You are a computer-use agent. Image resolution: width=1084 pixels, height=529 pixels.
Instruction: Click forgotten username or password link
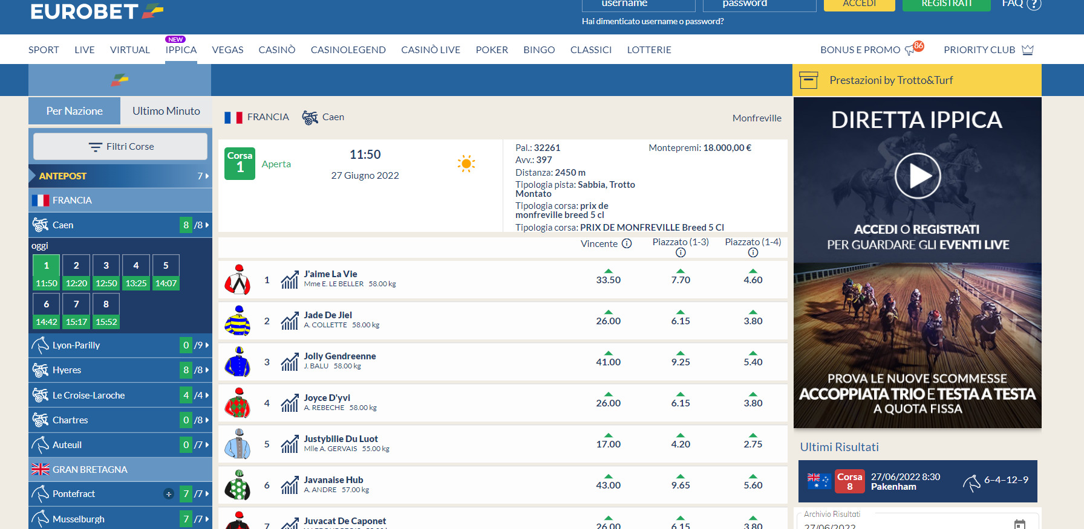click(653, 21)
